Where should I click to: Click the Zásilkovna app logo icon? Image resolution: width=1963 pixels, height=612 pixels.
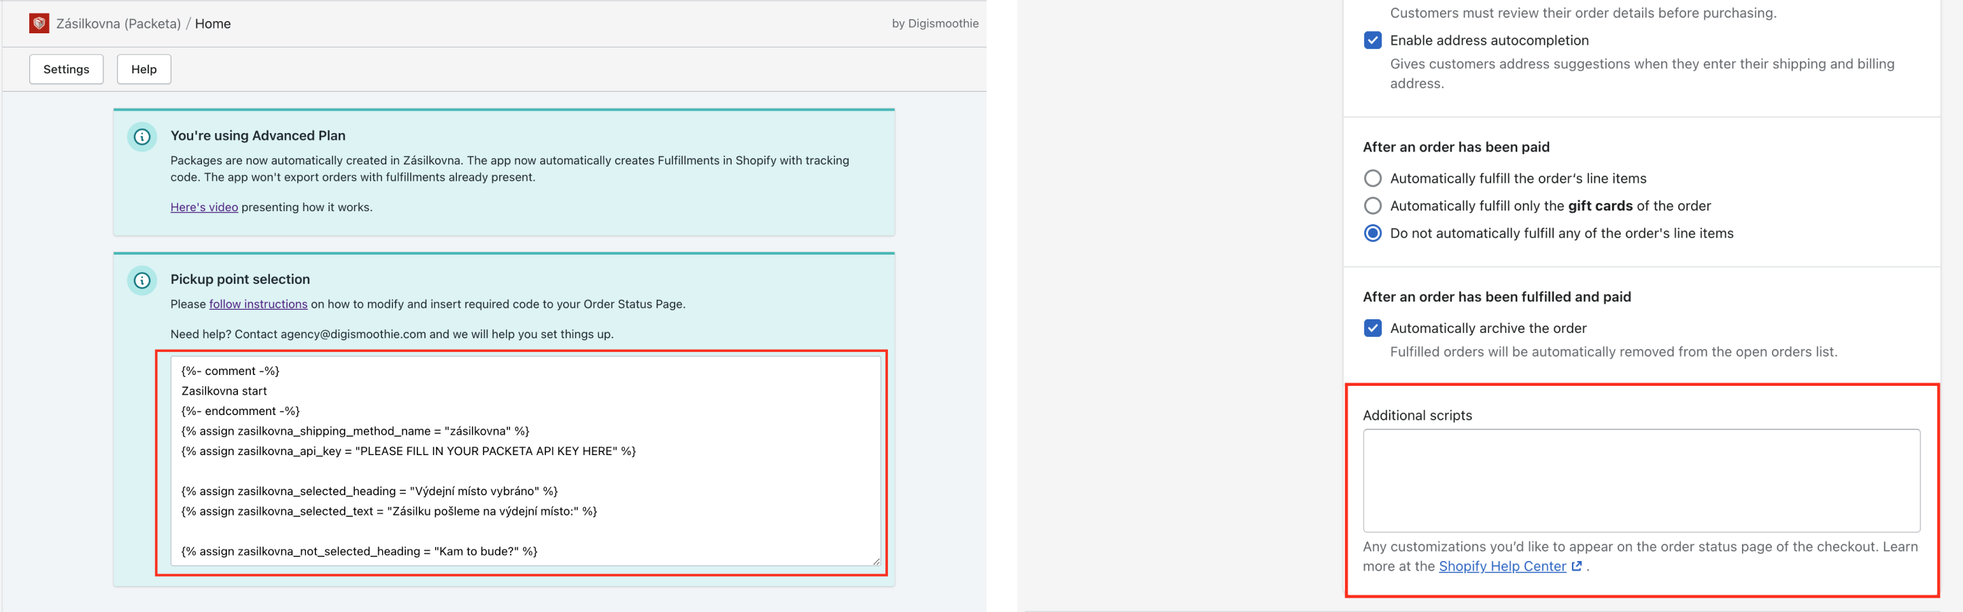click(x=39, y=24)
